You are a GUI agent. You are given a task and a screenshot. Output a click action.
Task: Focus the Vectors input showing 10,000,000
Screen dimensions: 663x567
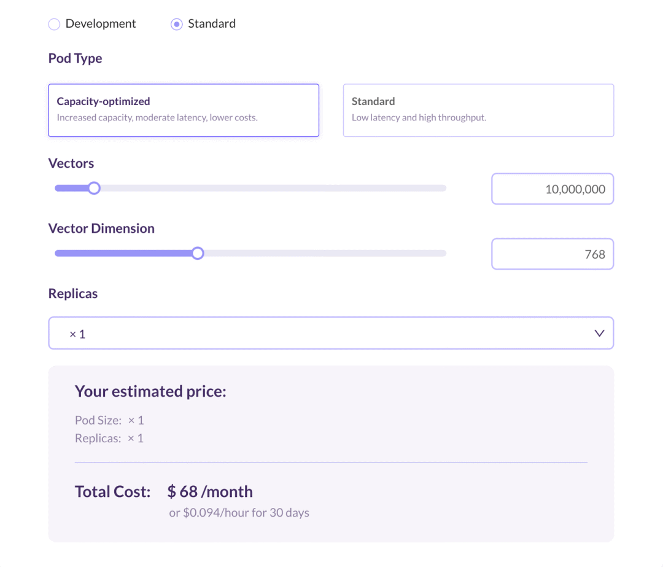click(552, 189)
